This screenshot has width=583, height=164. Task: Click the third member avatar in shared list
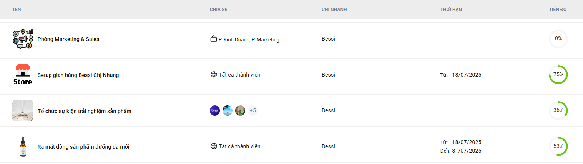pos(240,111)
